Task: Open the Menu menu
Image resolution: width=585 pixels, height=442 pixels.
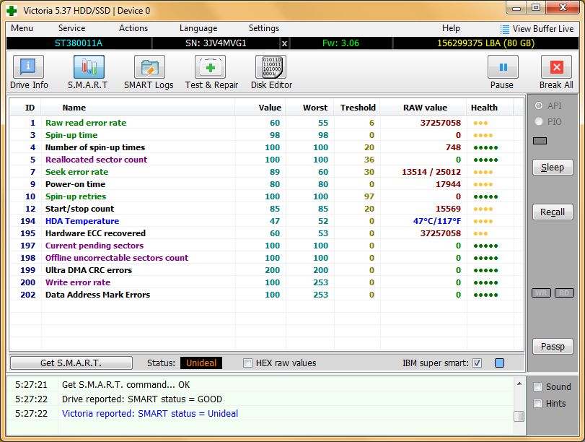Action: (22, 28)
